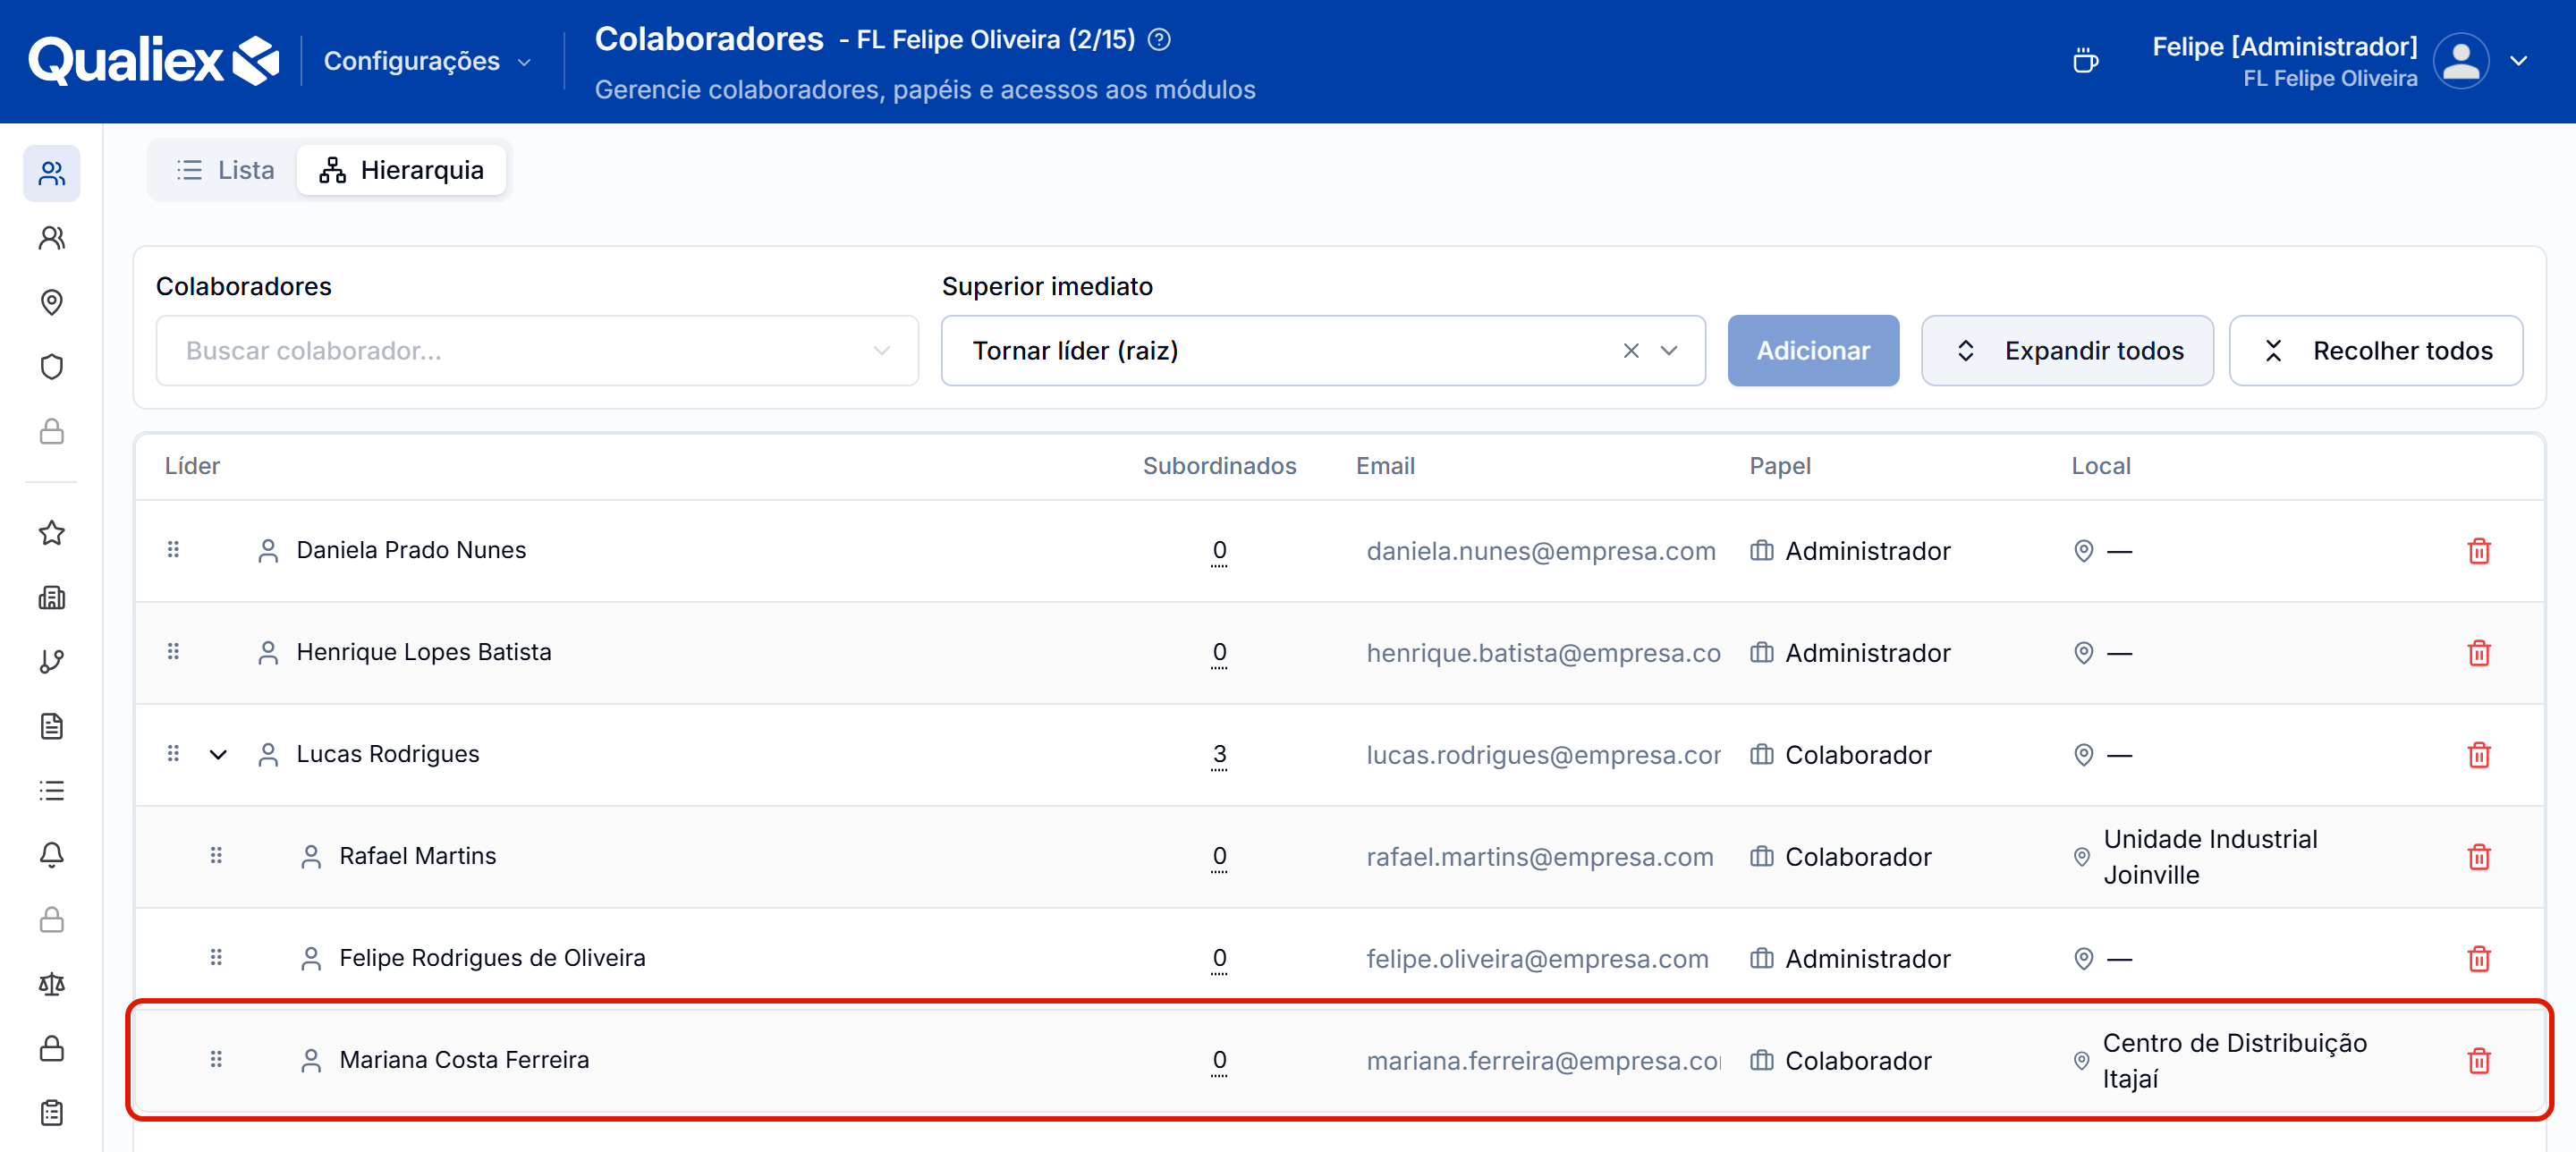The image size is (2576, 1152).
Task: Delete Rafael Martins with trash icon
Action: [x=2479, y=857]
